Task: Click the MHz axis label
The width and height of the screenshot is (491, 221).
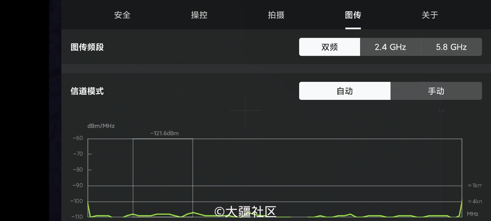Action: coord(472,214)
